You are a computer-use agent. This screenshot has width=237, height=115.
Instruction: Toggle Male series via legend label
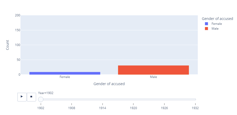pyautogui.click(x=215, y=29)
